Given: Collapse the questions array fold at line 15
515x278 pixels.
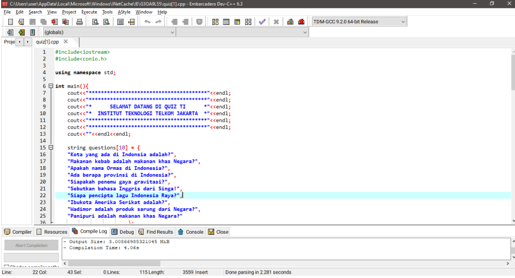Looking at the screenshot, I should pos(51,147).
